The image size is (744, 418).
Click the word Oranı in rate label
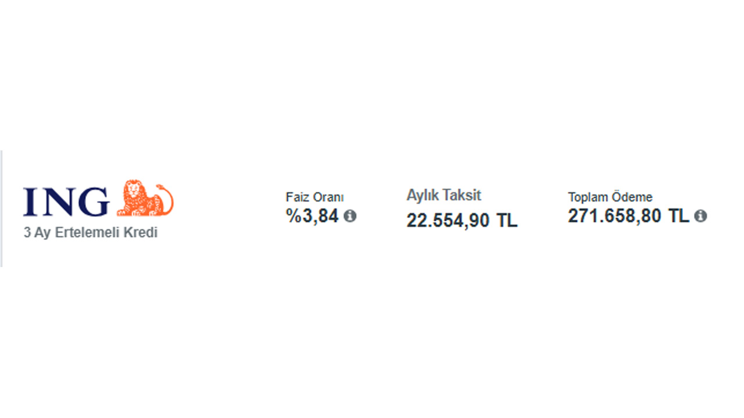click(326, 197)
